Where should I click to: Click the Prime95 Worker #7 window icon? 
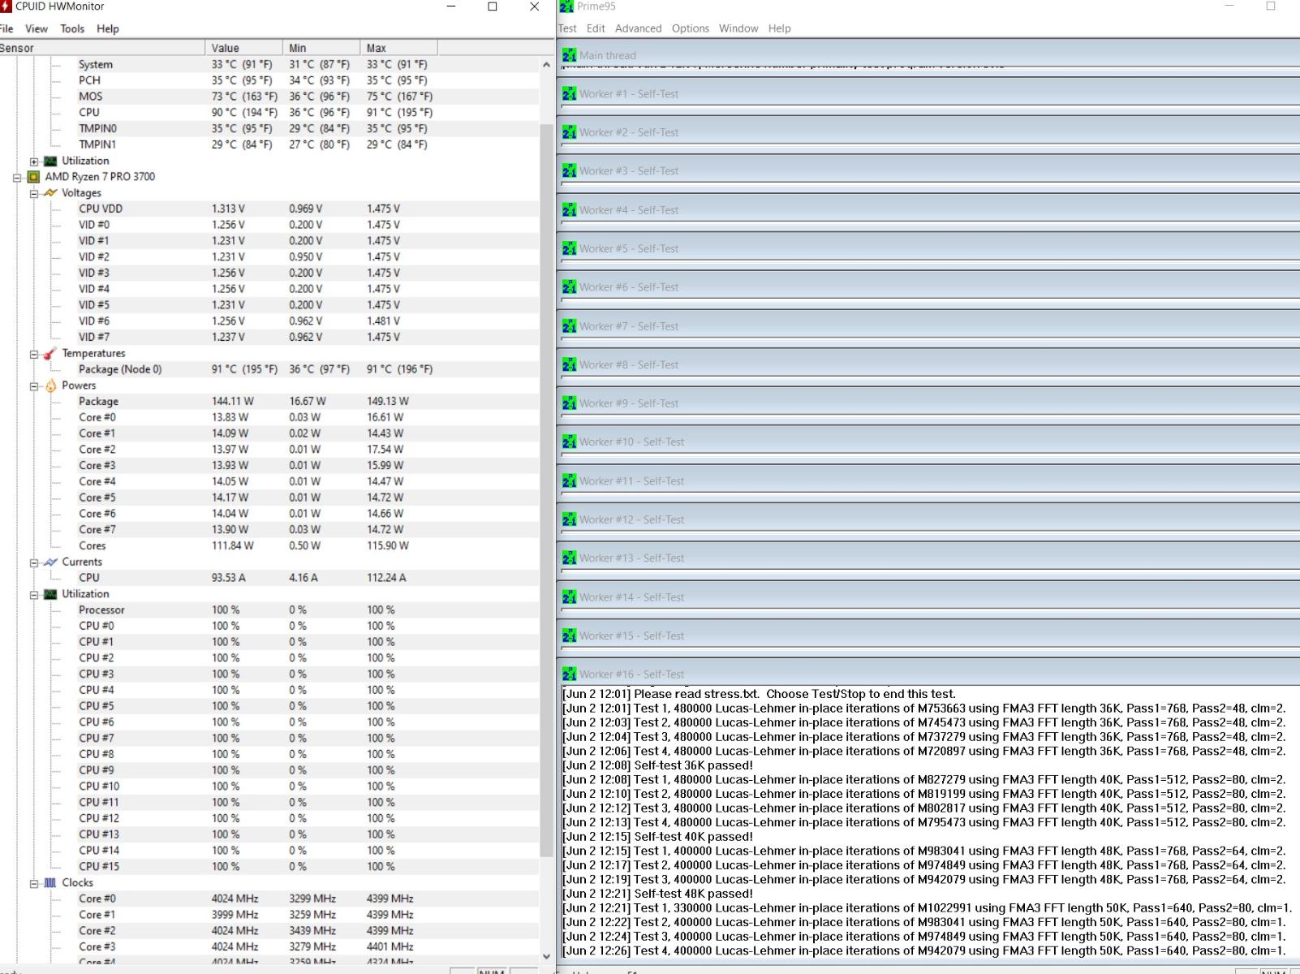pos(569,326)
